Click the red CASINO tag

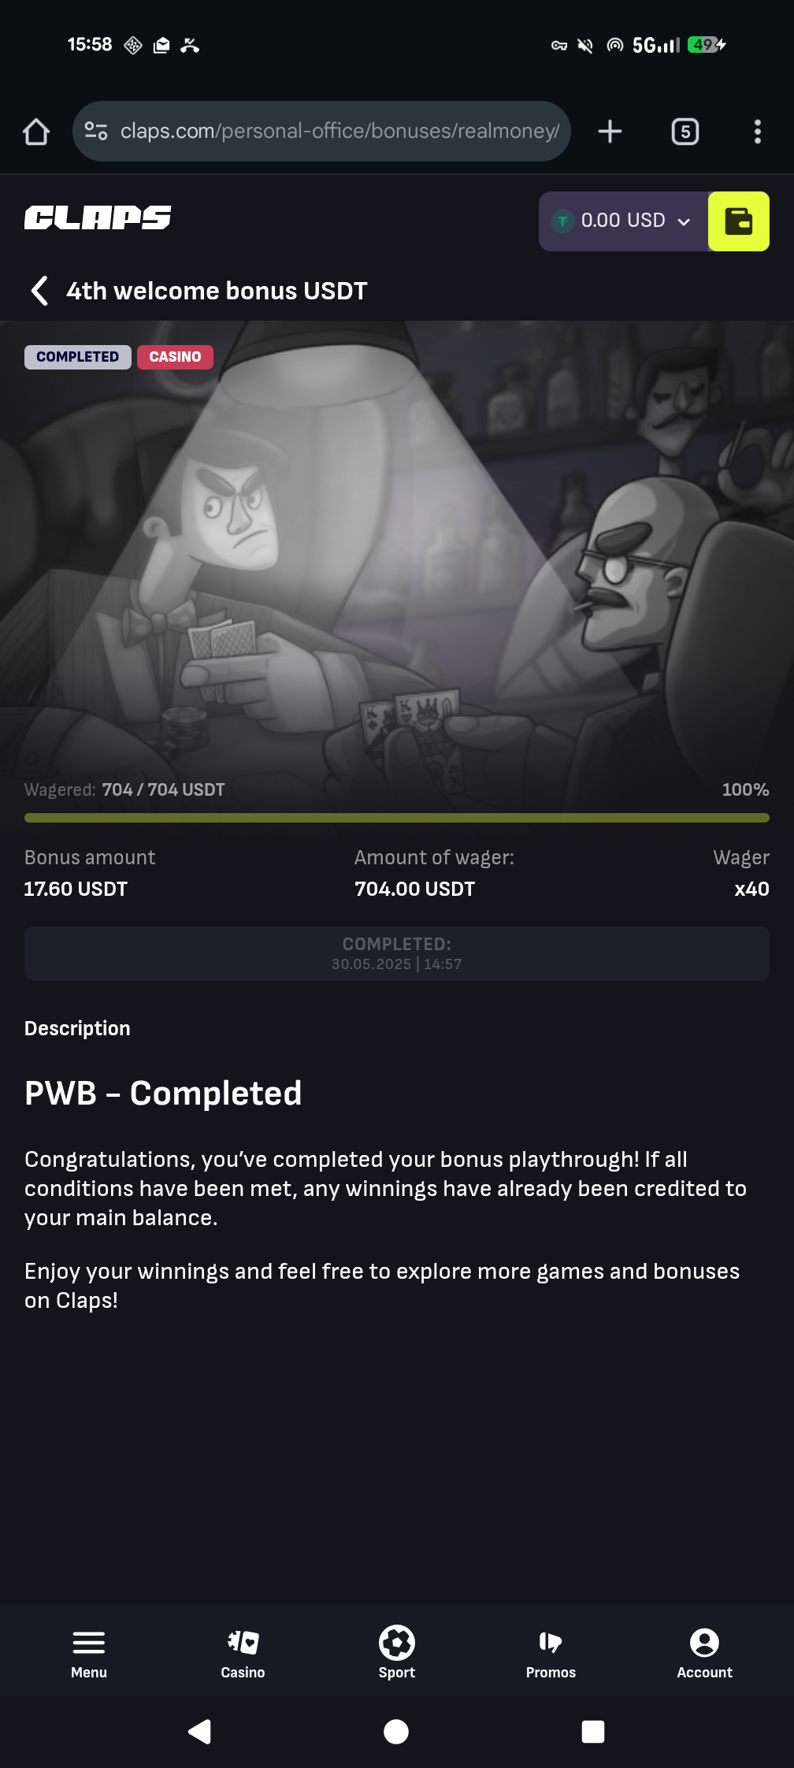[x=175, y=357]
